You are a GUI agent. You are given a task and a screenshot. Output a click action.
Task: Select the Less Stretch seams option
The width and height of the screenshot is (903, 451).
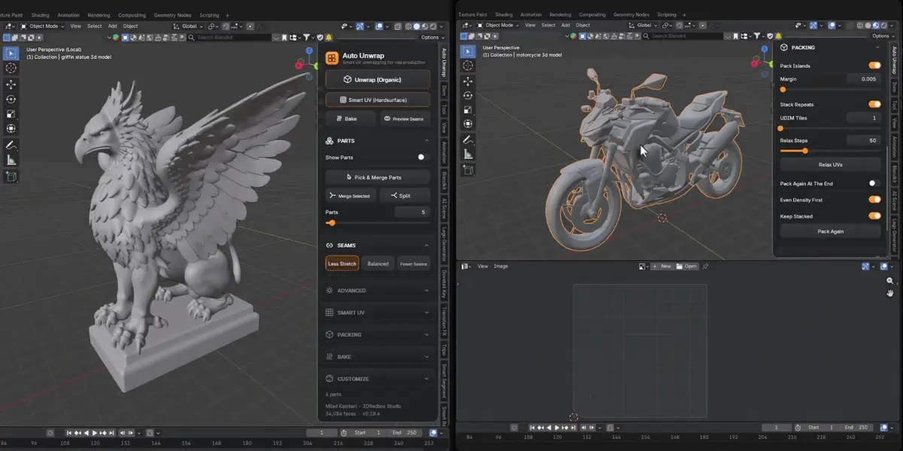342,264
